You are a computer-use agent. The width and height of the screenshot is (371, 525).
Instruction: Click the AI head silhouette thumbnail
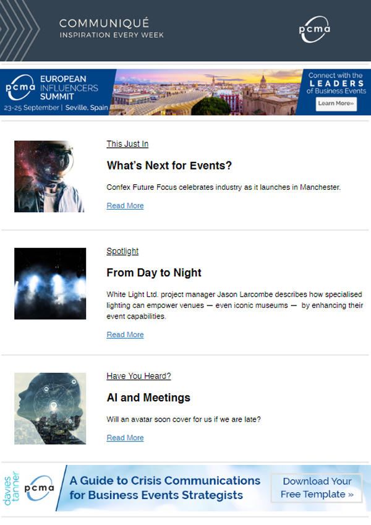click(x=49, y=408)
